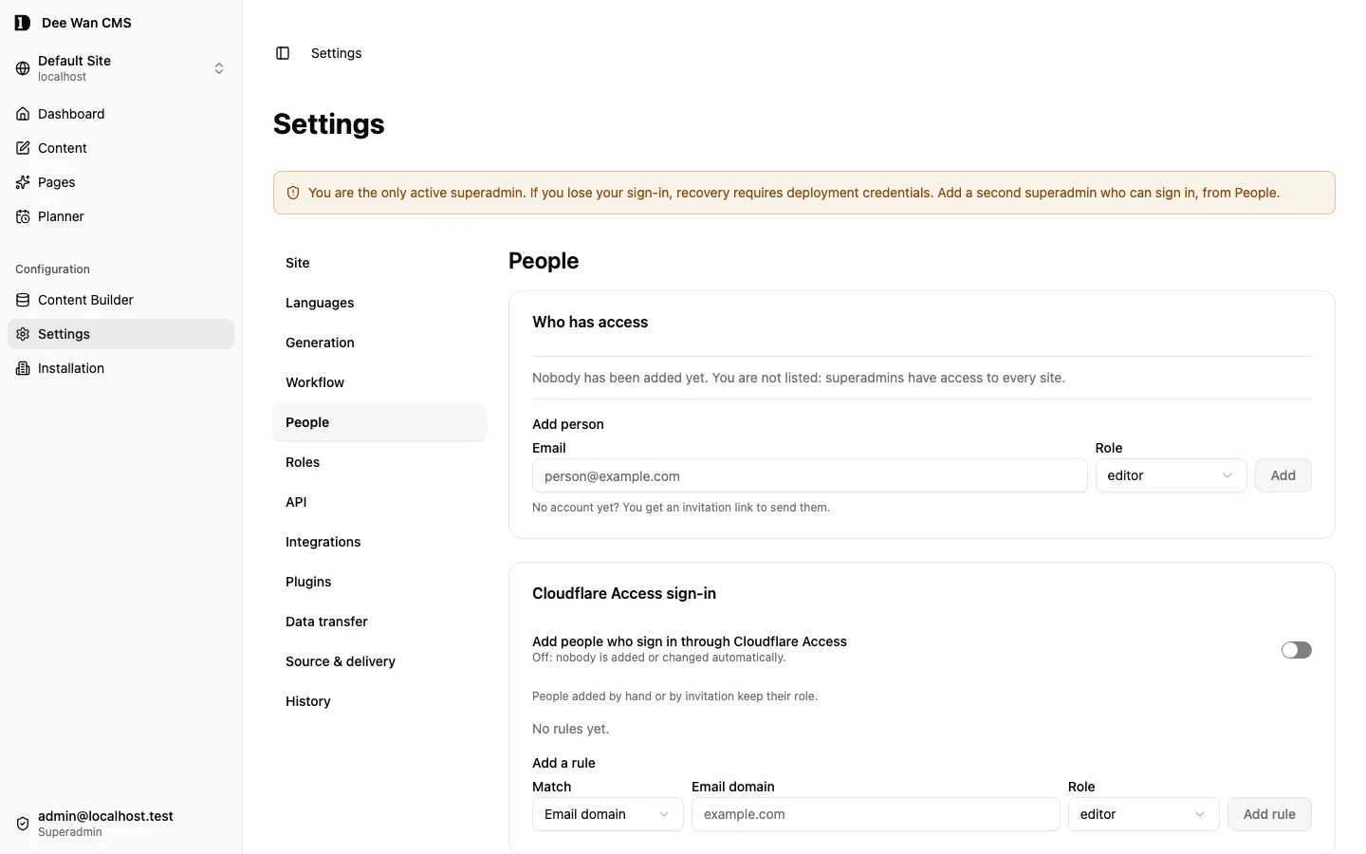Open the Match Email domain dropdown
The image size is (1366, 854).
click(x=607, y=814)
